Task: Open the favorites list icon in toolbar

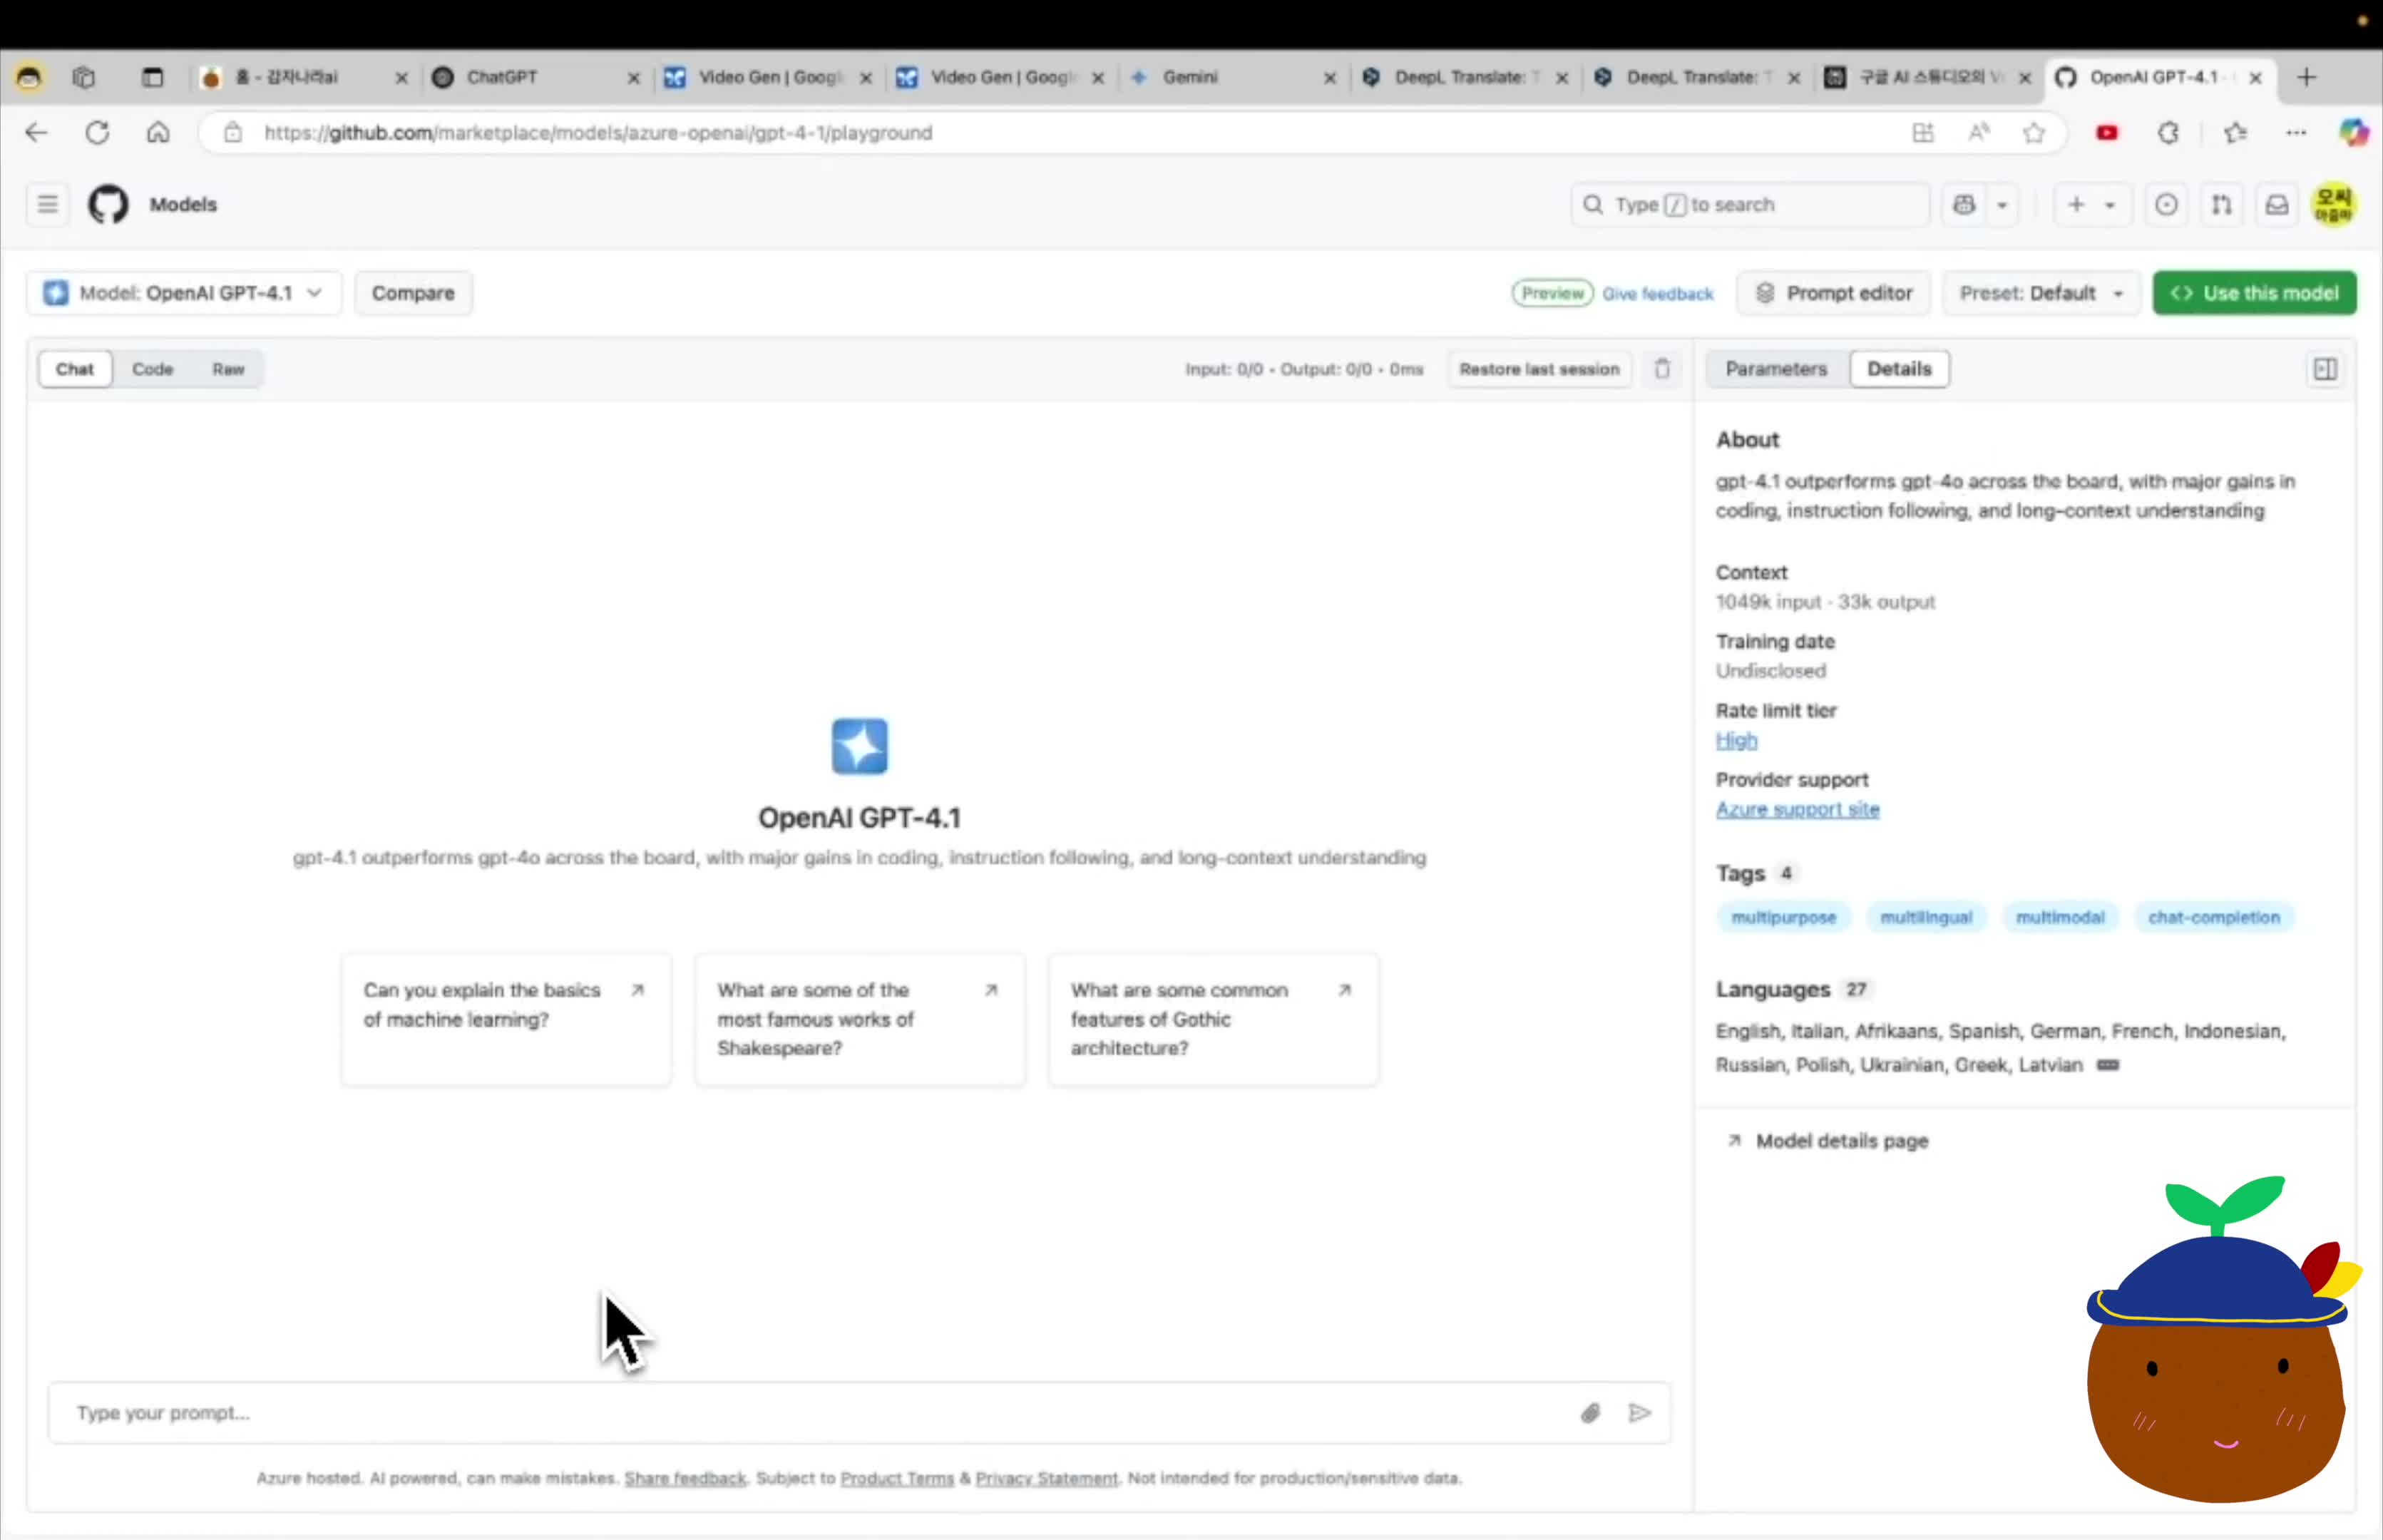Action: [2236, 132]
